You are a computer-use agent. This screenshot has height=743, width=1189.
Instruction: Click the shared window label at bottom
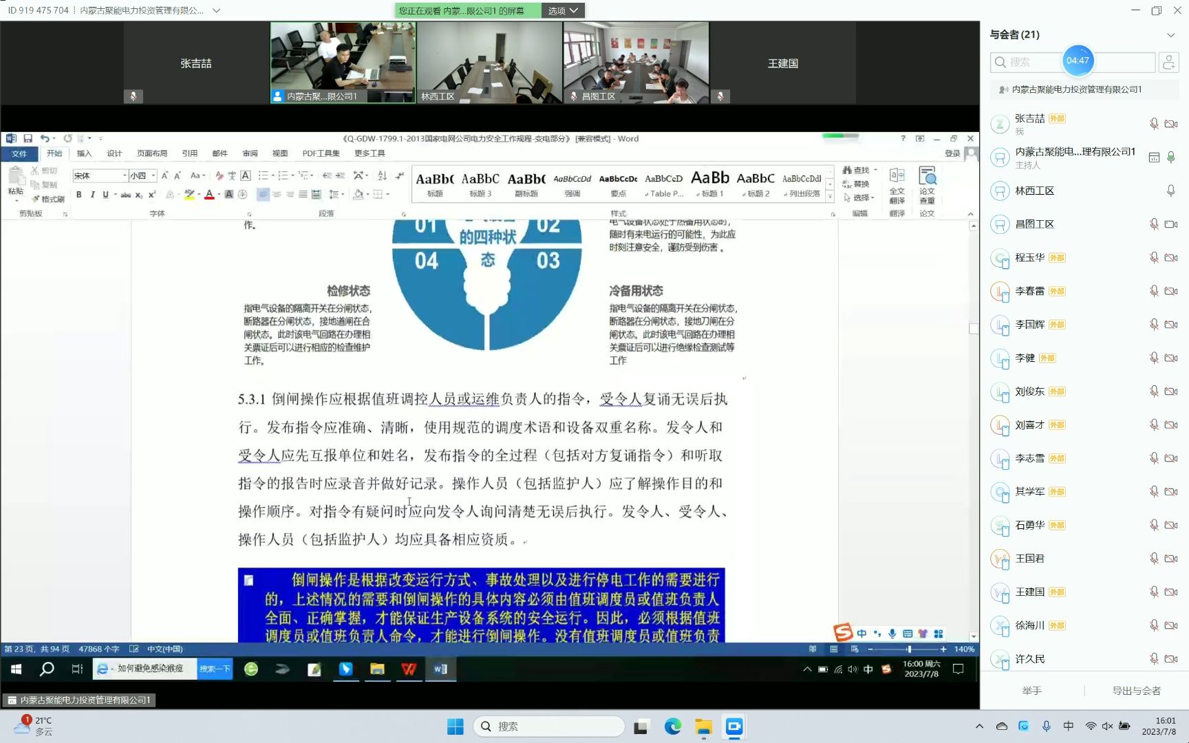(78, 700)
